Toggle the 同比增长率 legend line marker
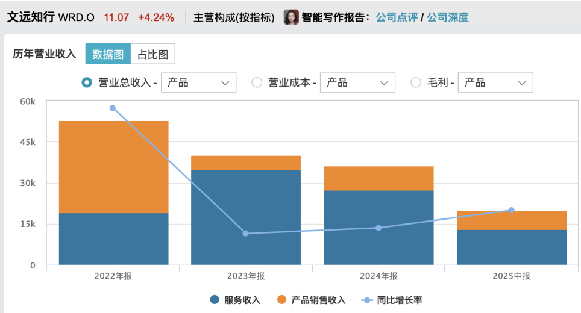581x313 pixels. click(x=367, y=300)
